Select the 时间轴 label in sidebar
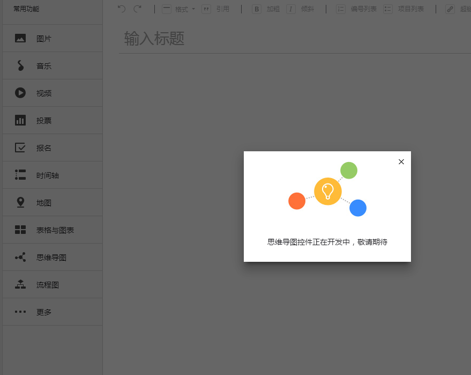 48,175
